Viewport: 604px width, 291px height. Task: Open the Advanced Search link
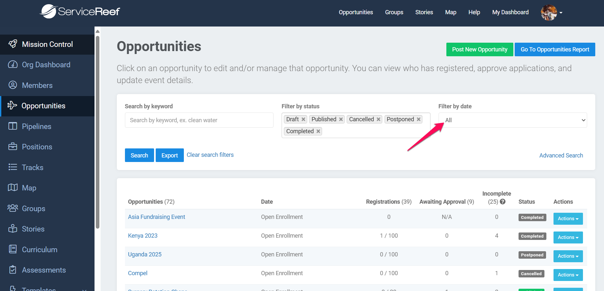561,156
